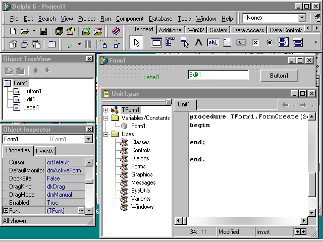
Task: Open the Project menu
Action: (x=86, y=19)
